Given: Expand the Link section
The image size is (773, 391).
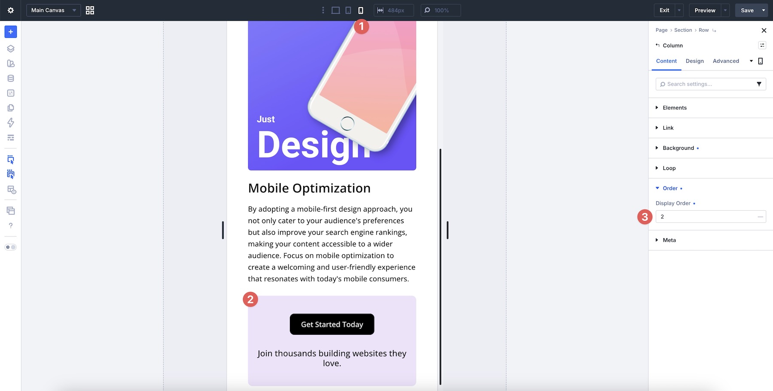Looking at the screenshot, I should [x=711, y=128].
